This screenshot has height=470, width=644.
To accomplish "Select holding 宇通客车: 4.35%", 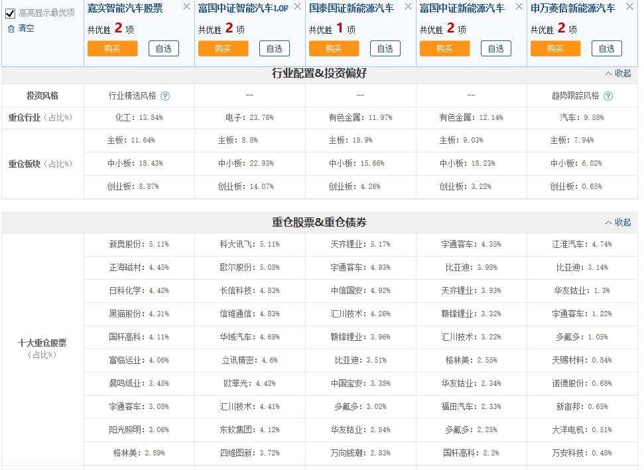I will (x=471, y=245).
